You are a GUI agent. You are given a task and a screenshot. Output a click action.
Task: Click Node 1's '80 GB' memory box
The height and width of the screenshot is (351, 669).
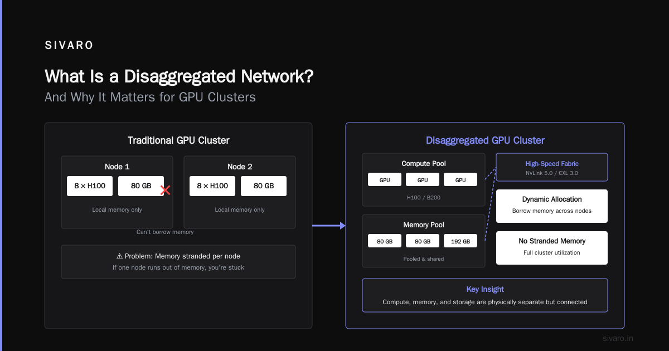[x=141, y=186]
